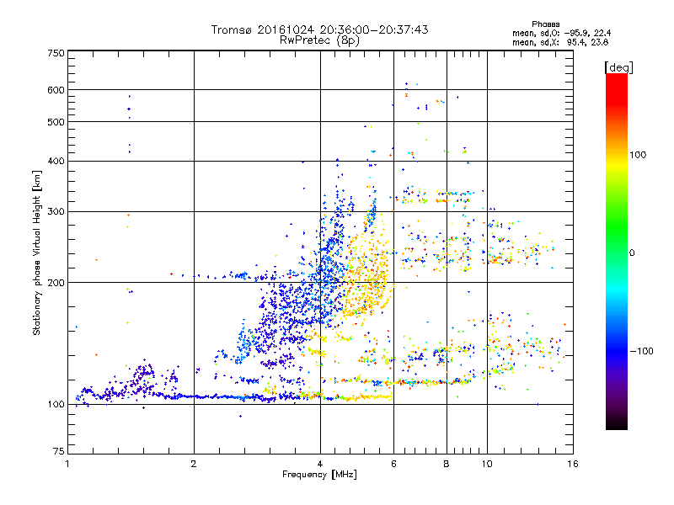This screenshot has height=505, width=674.
Task: Click the x-axis tick label '8'
Action: pos(447,464)
